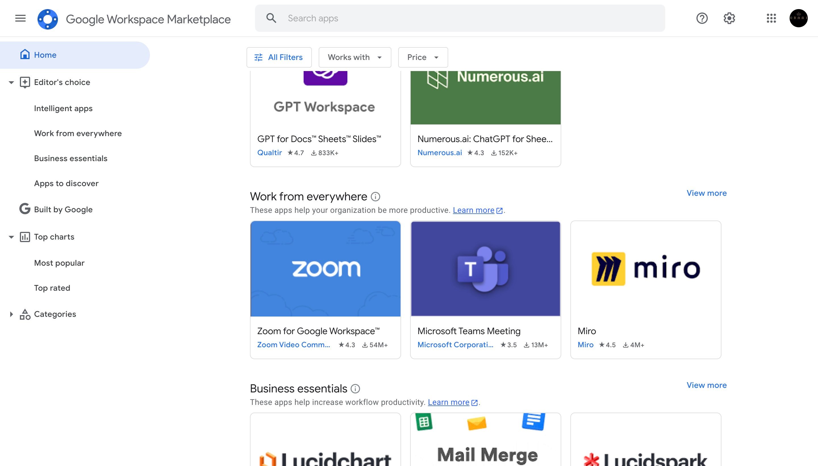This screenshot has width=818, height=466.
Task: Expand the Categories section
Action: tap(11, 314)
